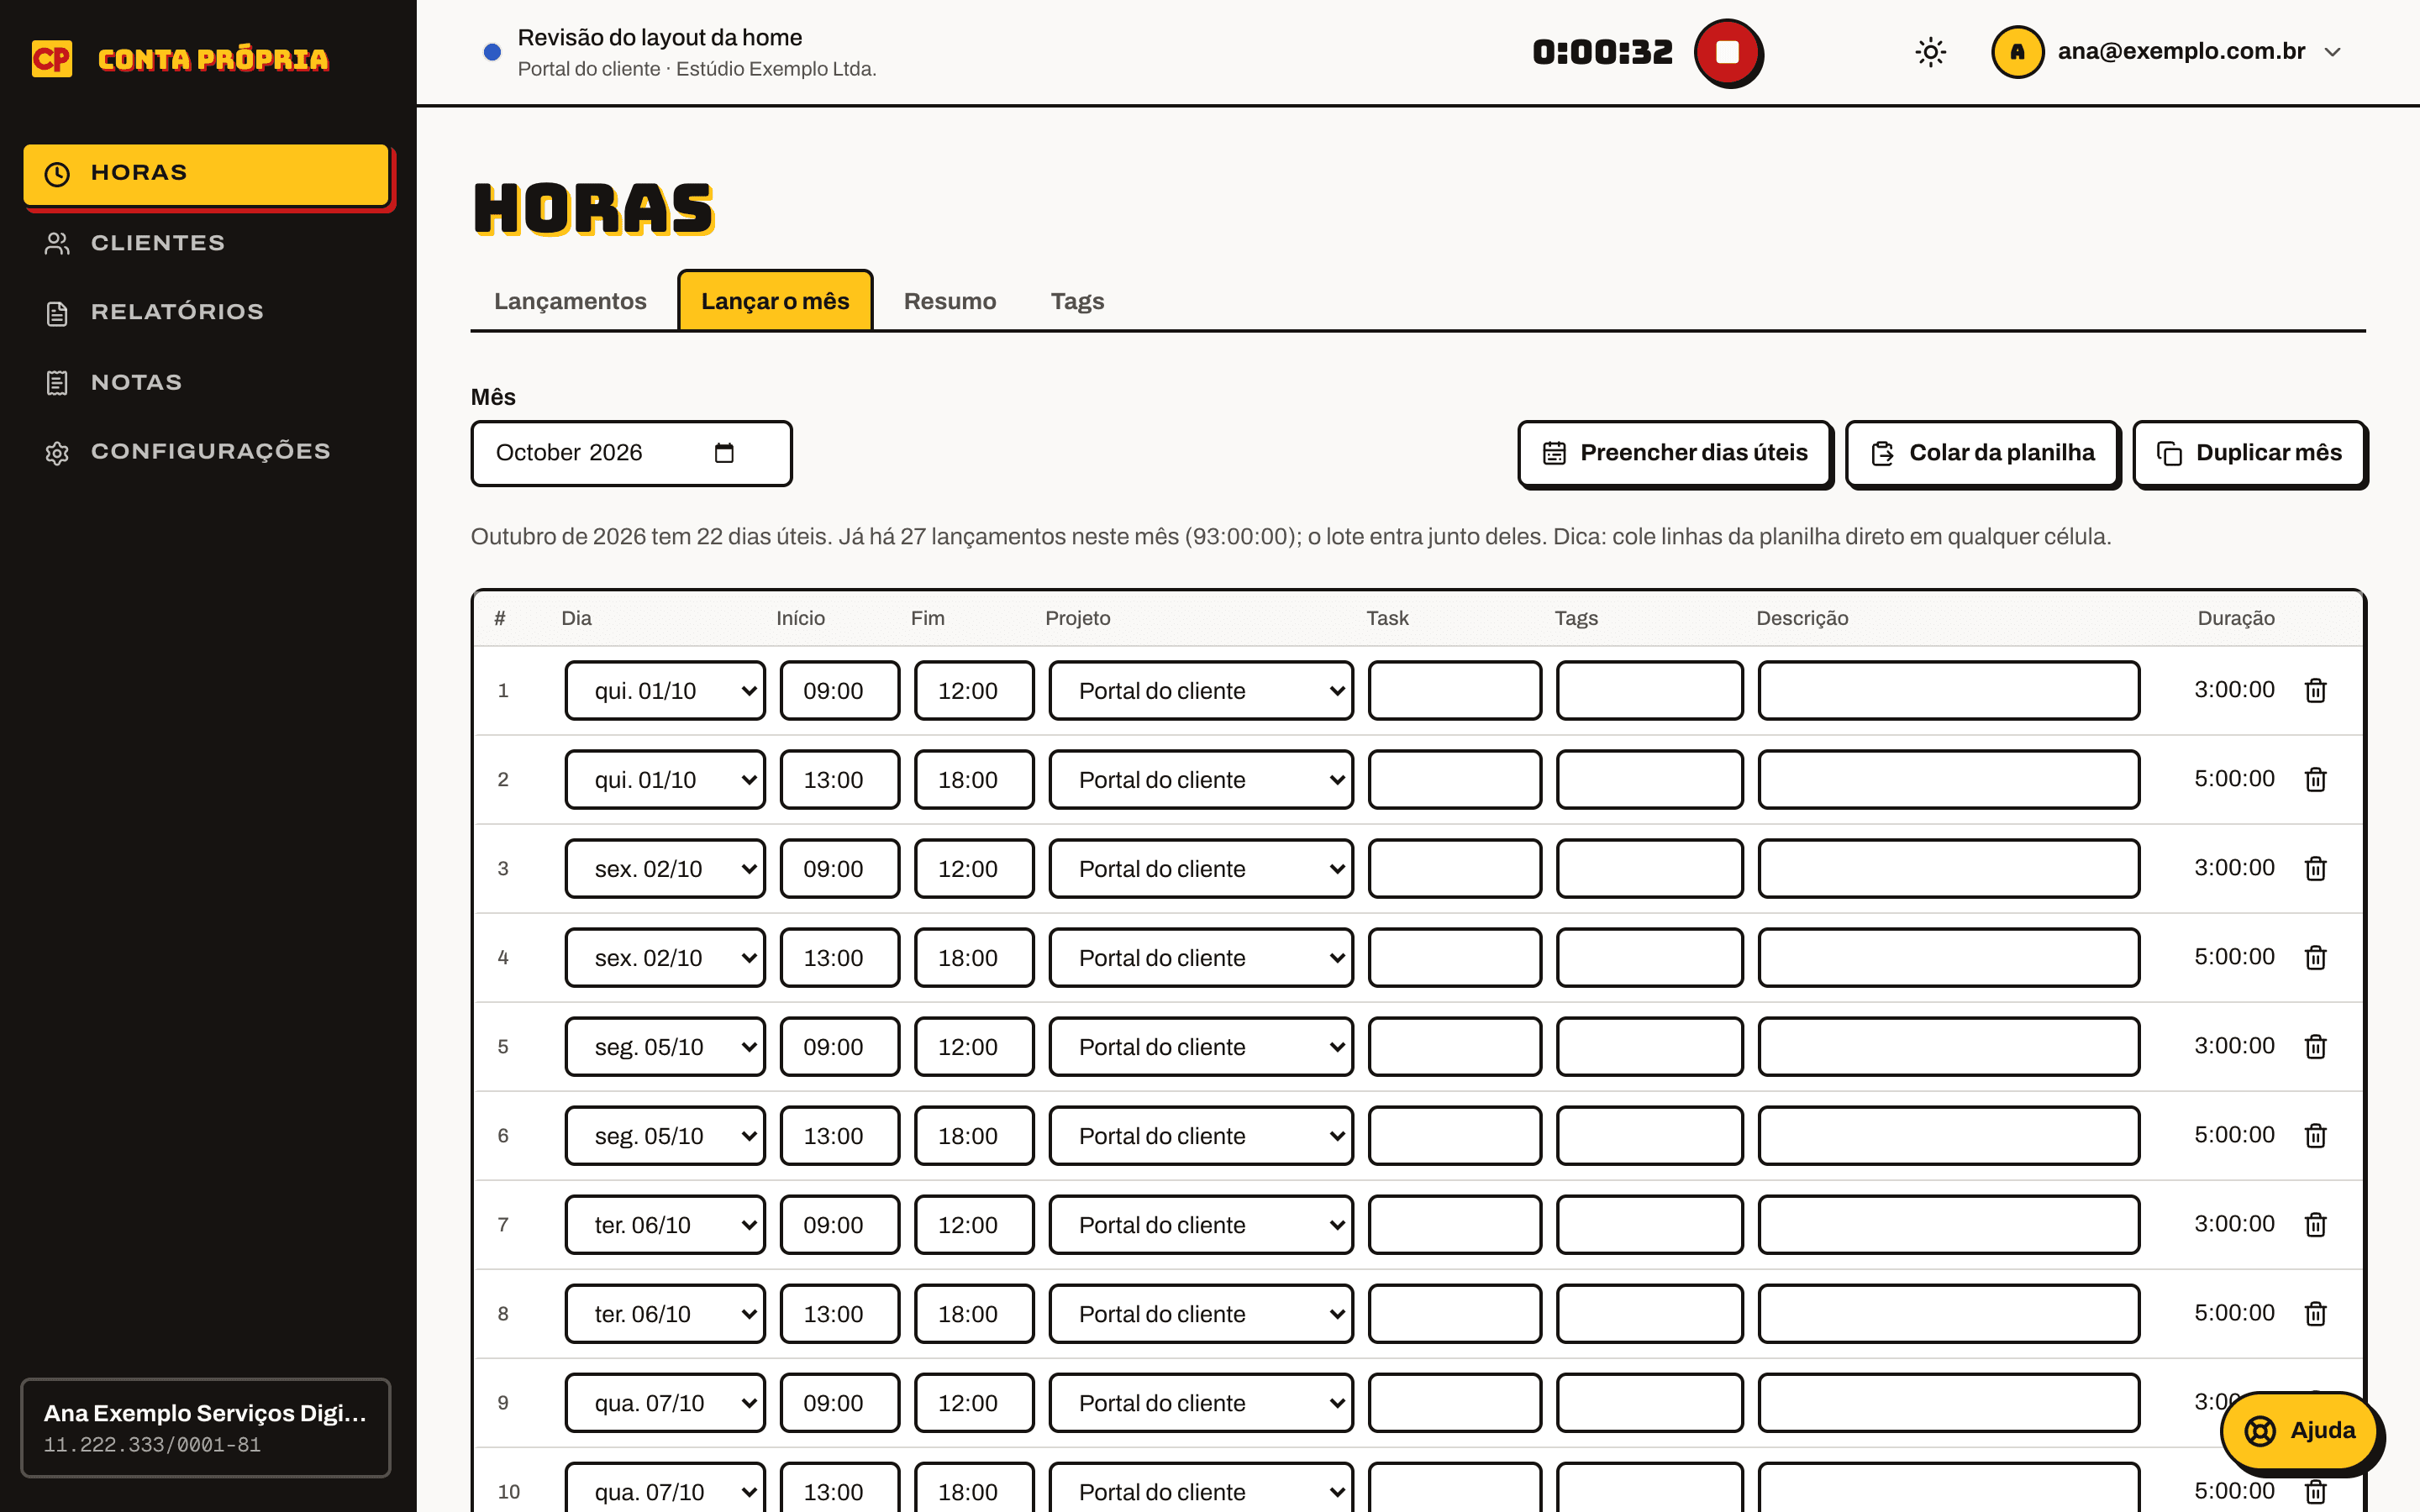This screenshot has width=2420, height=1512.
Task: Delete row 3 with the trash icon
Action: [x=2315, y=868]
